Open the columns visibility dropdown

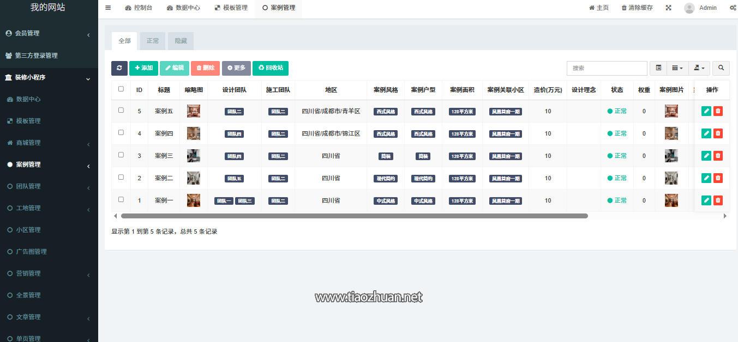(677, 68)
